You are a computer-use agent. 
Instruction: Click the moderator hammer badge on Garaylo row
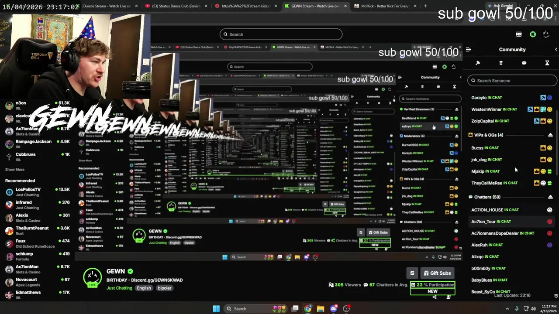pyautogui.click(x=543, y=98)
